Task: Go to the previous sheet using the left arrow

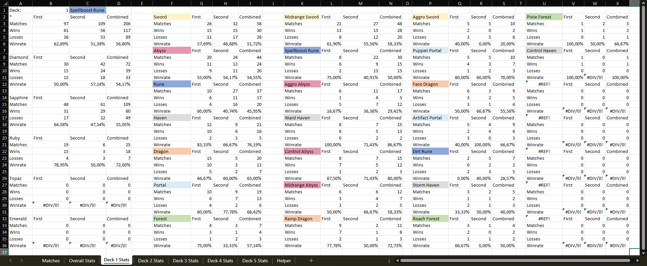Action: (11, 261)
